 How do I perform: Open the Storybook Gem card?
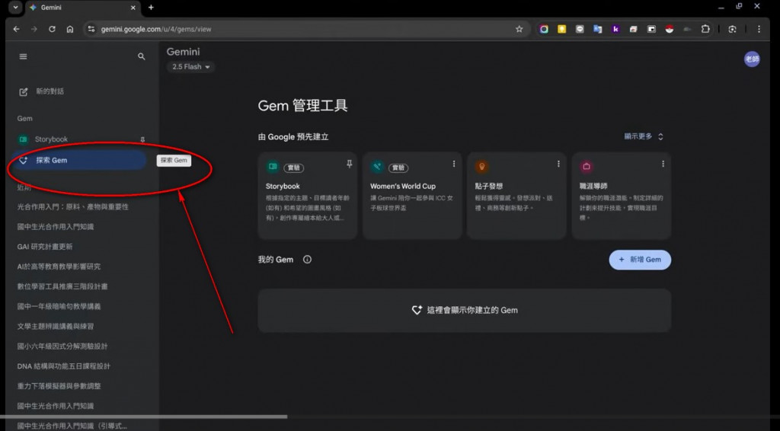coord(308,196)
